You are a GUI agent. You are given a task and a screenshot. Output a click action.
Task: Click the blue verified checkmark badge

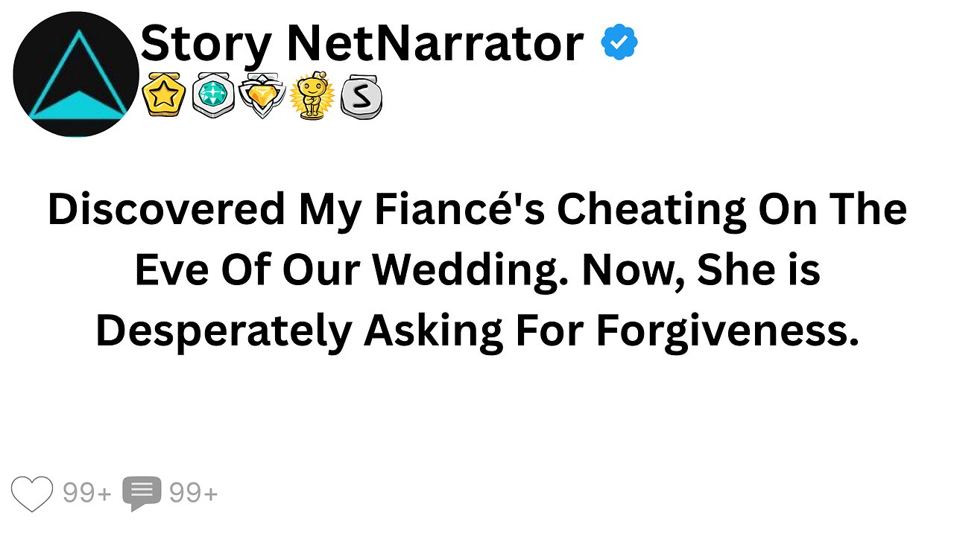pos(619,42)
